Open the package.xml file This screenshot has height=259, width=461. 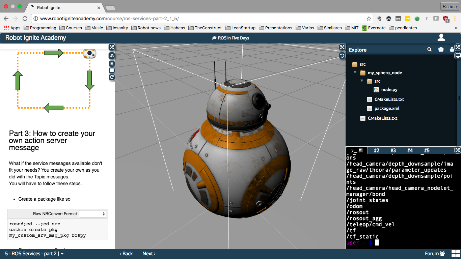pyautogui.click(x=383, y=109)
